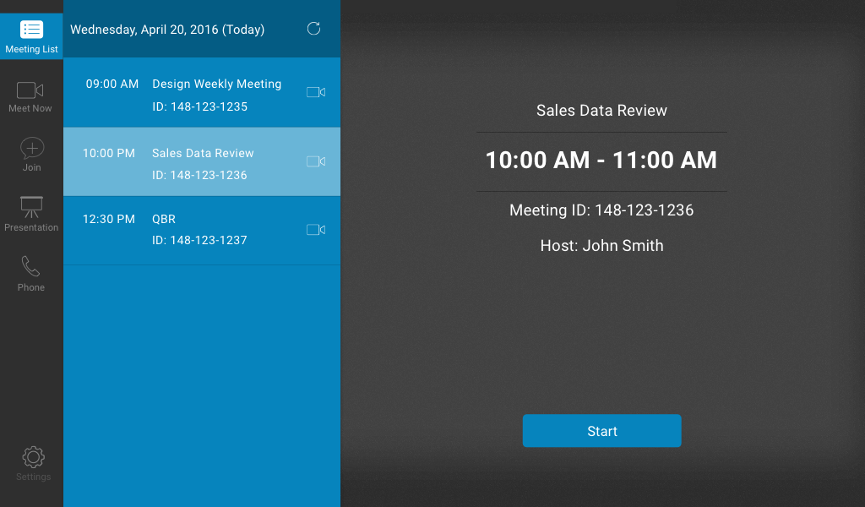Select the QBR meeting title
Screen dimensions: 865x507
164,219
